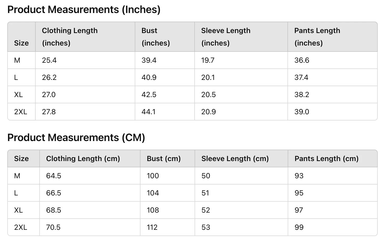Select the Sleeve Length (cm) column header
Screen dimensions: 385x242
click(x=235, y=158)
